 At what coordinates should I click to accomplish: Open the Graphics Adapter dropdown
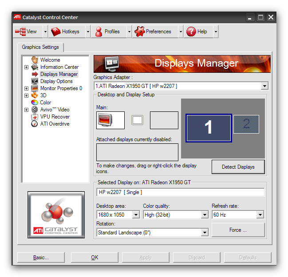tap(264, 86)
